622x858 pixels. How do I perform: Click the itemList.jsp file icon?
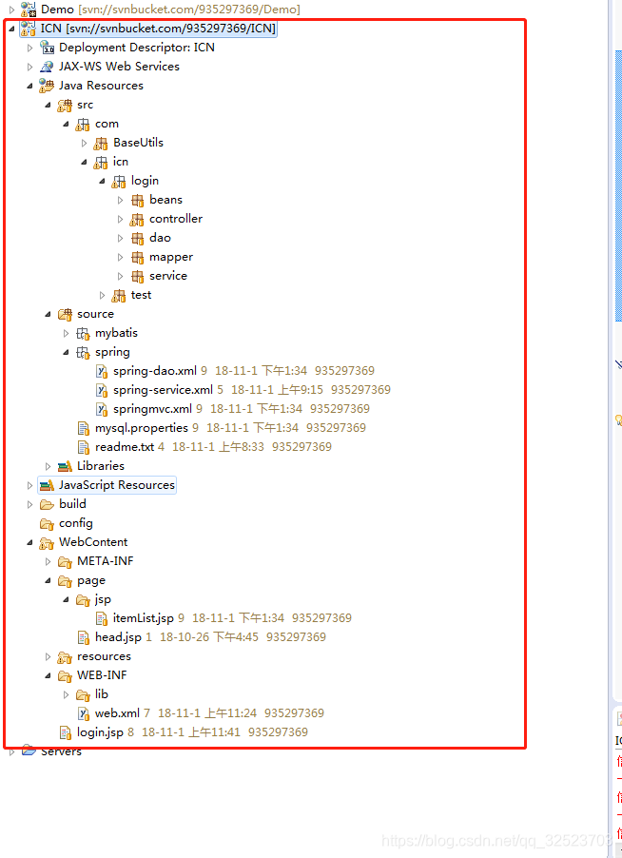pos(102,619)
